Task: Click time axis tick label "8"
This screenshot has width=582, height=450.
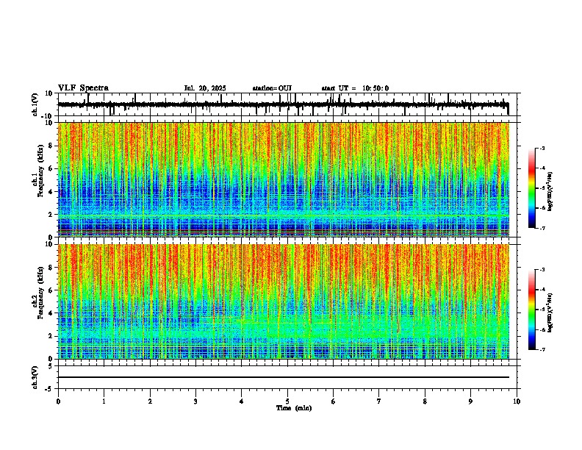Action: click(x=425, y=401)
